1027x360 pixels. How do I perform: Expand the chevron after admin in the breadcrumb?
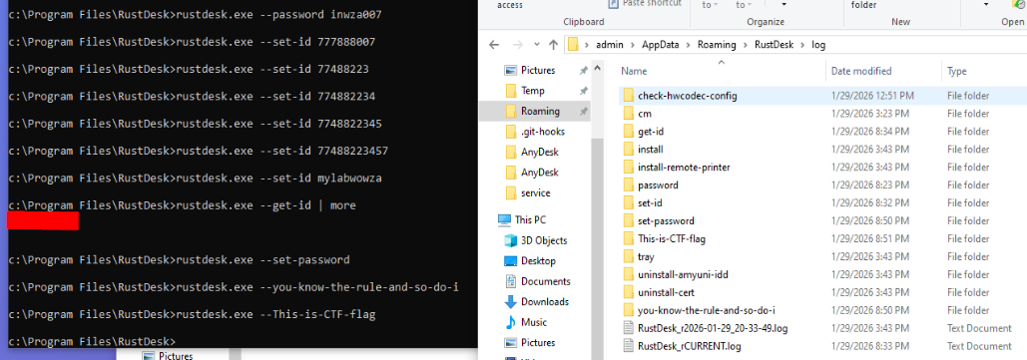coord(634,45)
